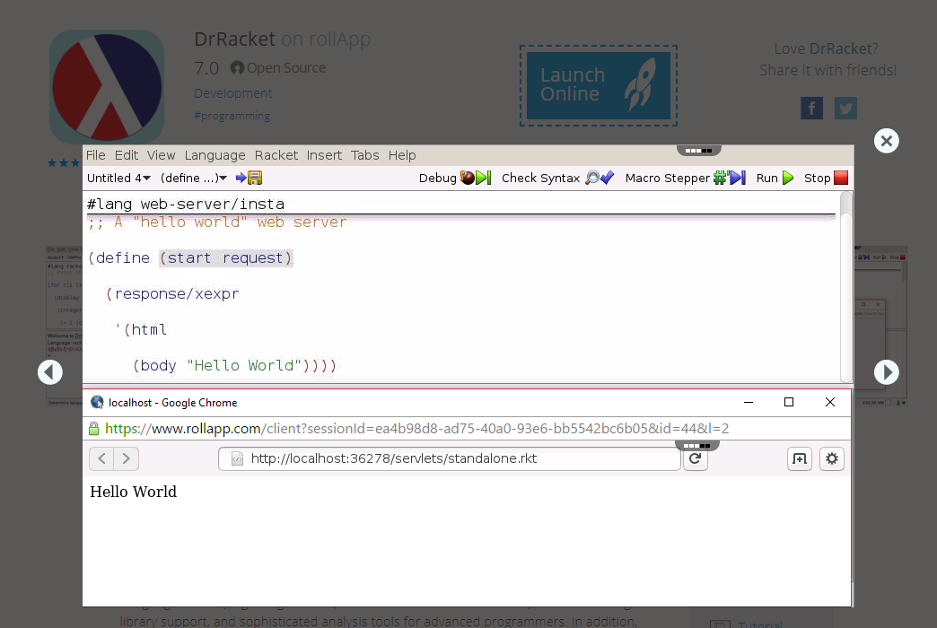Click the "#lang web-server/insta" code line
Viewport: 937px width, 628px height.
(186, 205)
